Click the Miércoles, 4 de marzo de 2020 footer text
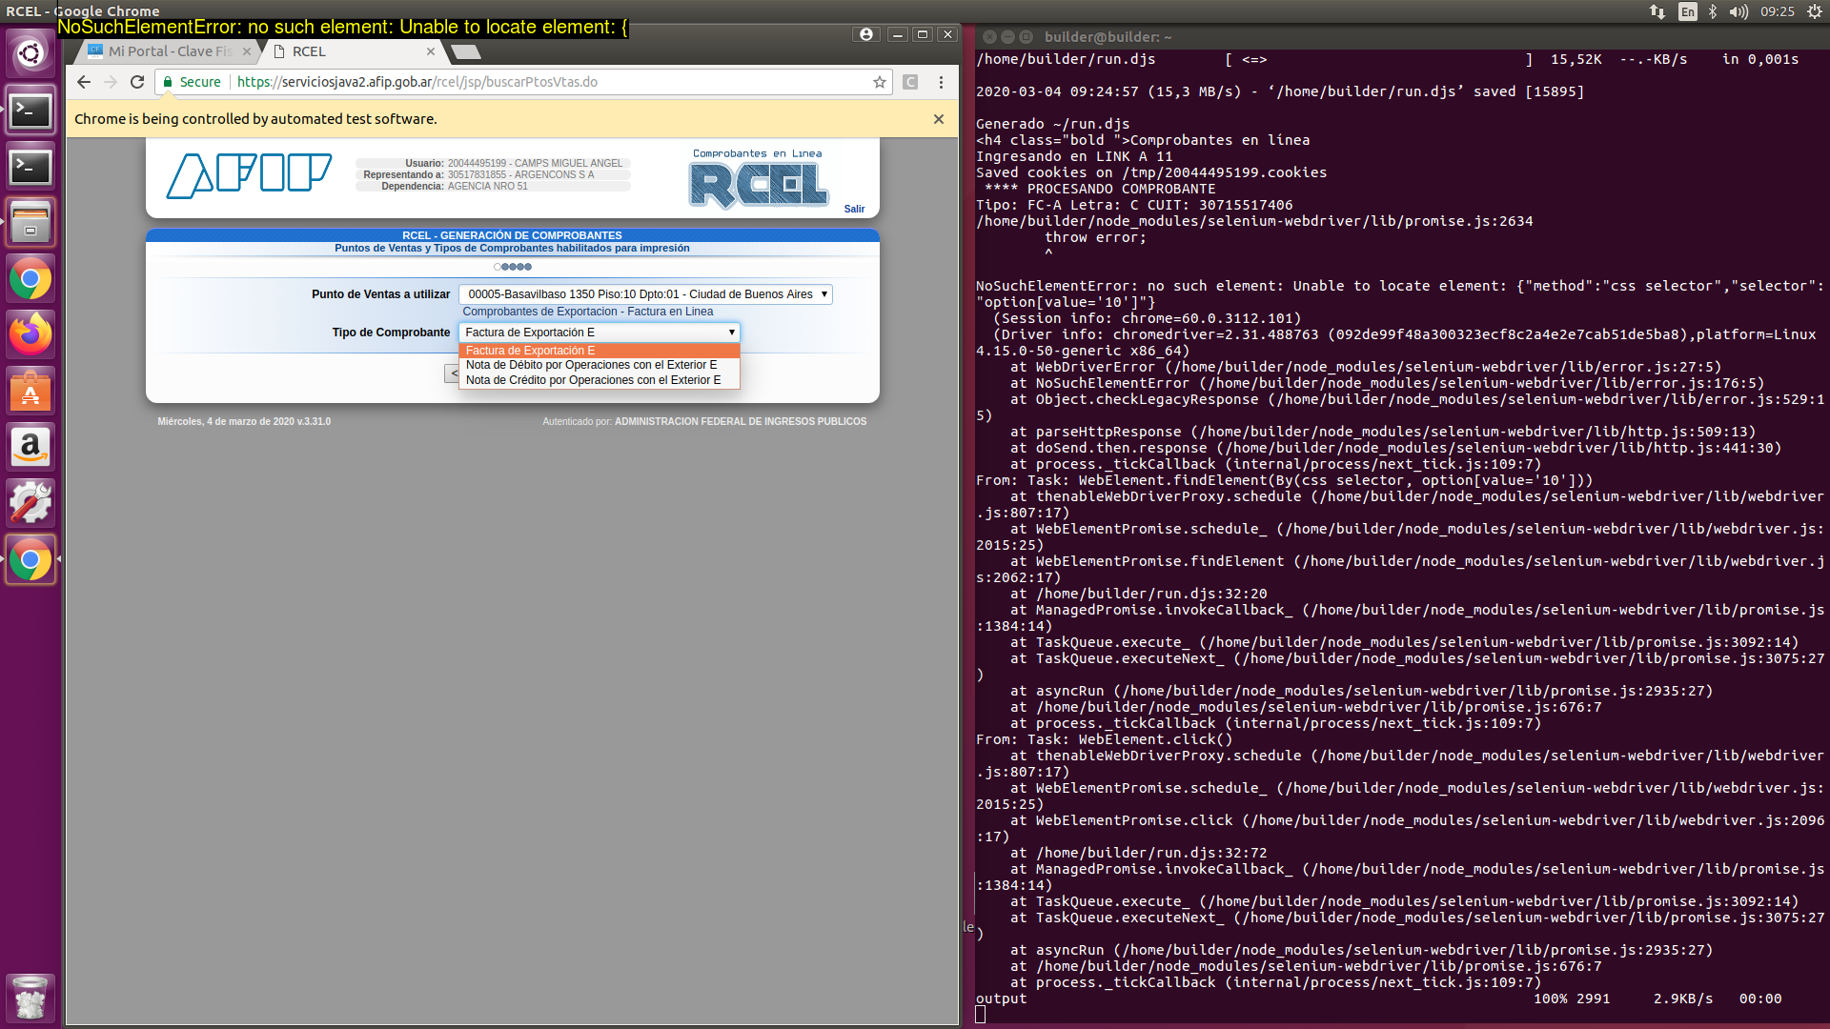Image resolution: width=1830 pixels, height=1029 pixels. 244,421
